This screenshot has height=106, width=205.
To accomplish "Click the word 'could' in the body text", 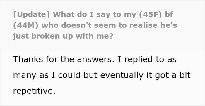I will tap(69, 75).
